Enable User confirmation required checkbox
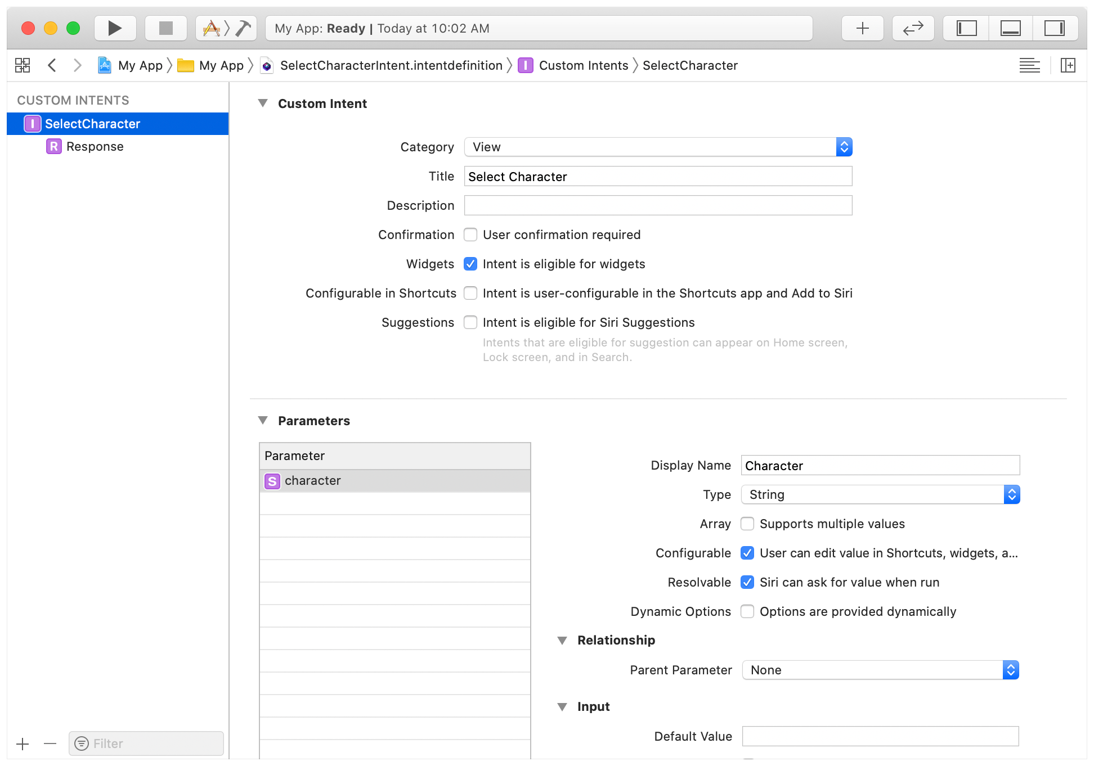The image size is (1094, 766). (472, 235)
